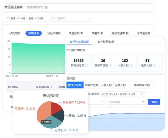Select the 群成员总数 trend button
The height and width of the screenshot is (138, 168).
[x=75, y=85]
